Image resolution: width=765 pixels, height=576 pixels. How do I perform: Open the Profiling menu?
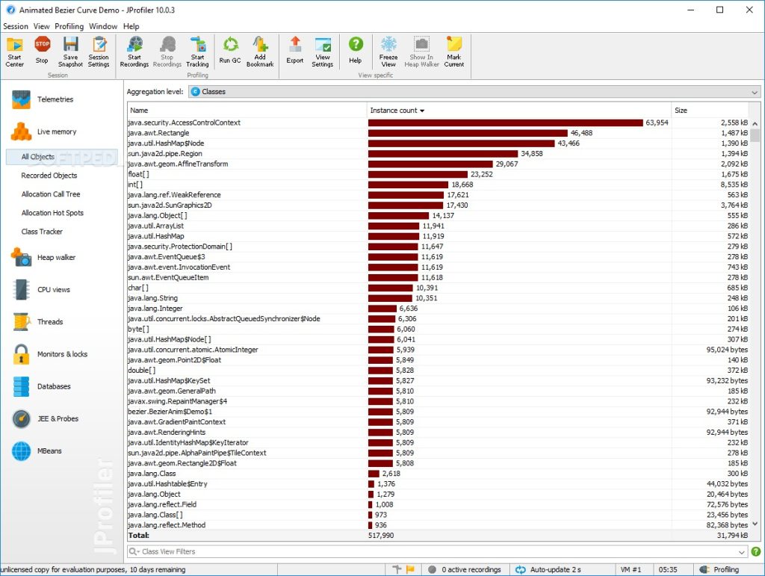click(69, 26)
